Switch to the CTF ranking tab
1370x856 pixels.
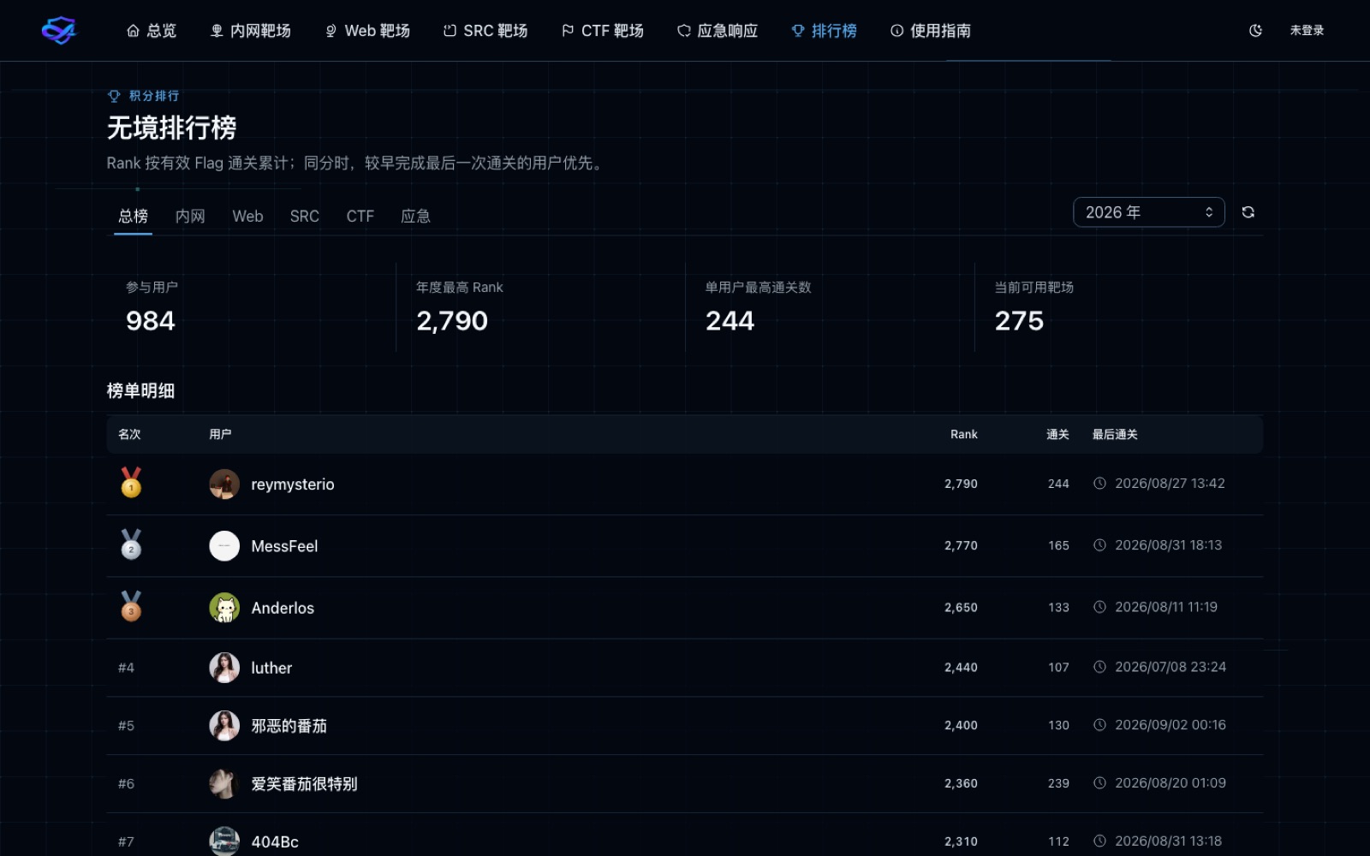[360, 217]
